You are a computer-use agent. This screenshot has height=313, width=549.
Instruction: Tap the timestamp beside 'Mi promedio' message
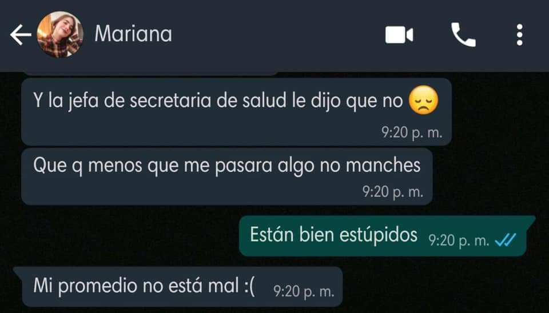(x=304, y=291)
